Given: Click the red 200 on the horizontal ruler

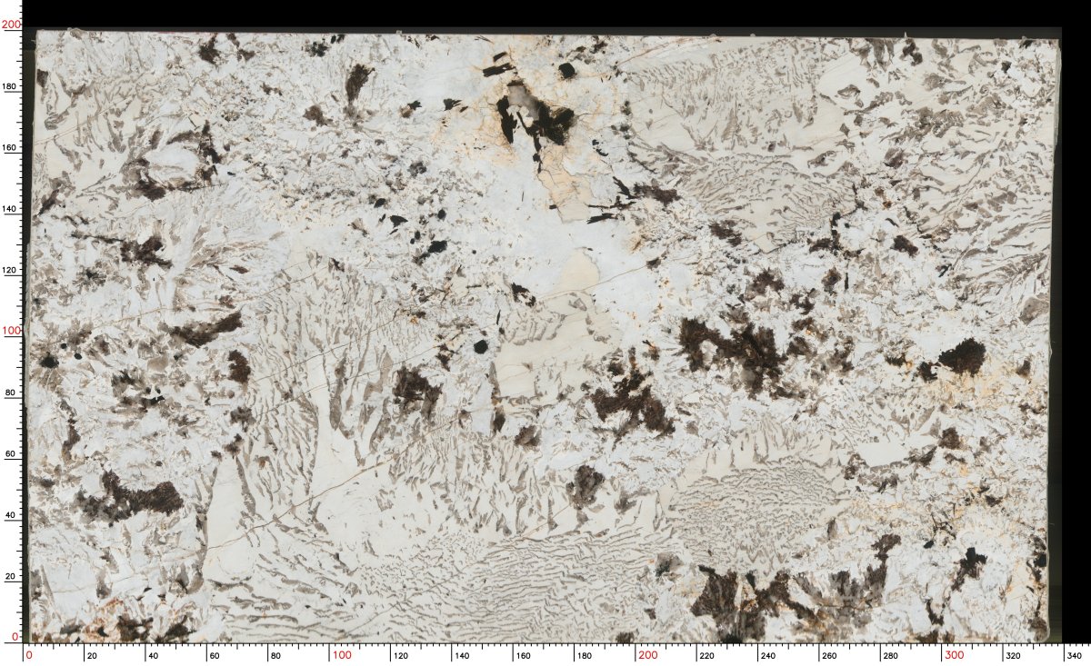Looking at the screenshot, I should pyautogui.click(x=647, y=655).
